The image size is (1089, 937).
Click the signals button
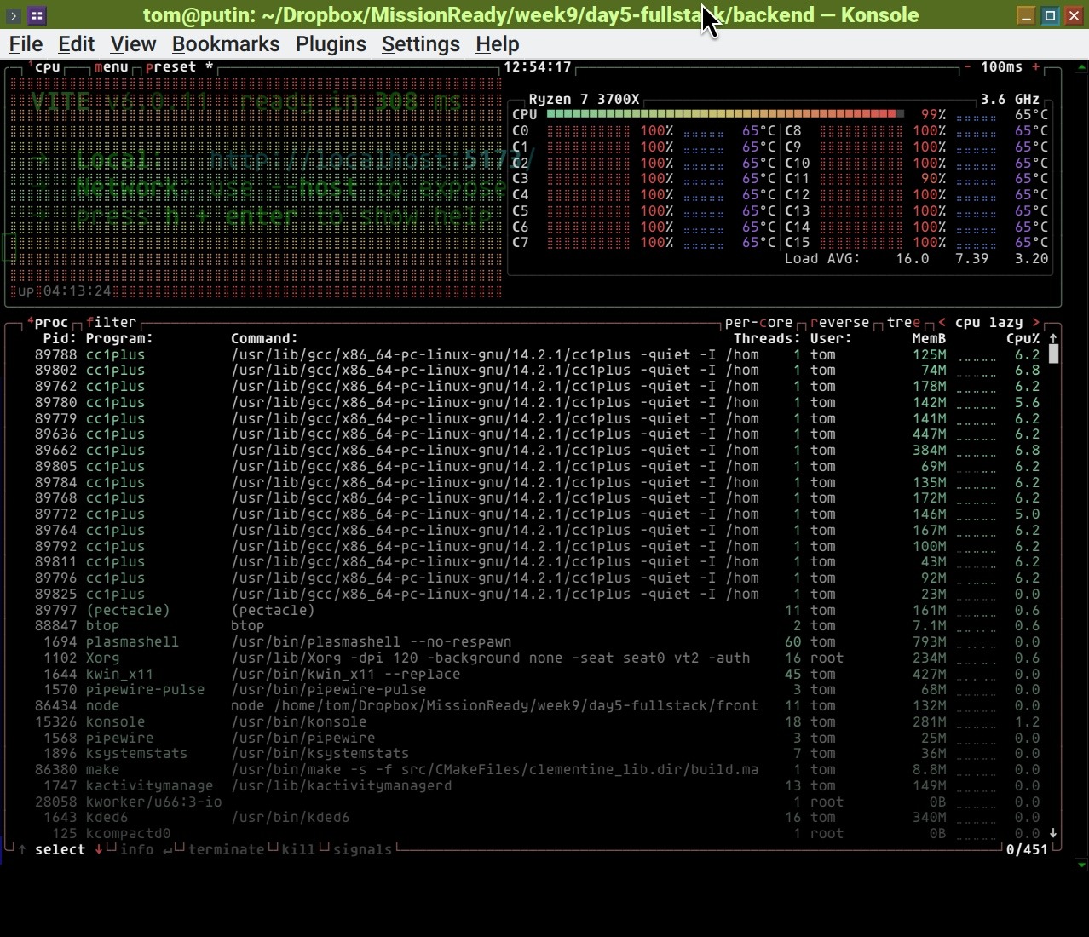(x=362, y=849)
